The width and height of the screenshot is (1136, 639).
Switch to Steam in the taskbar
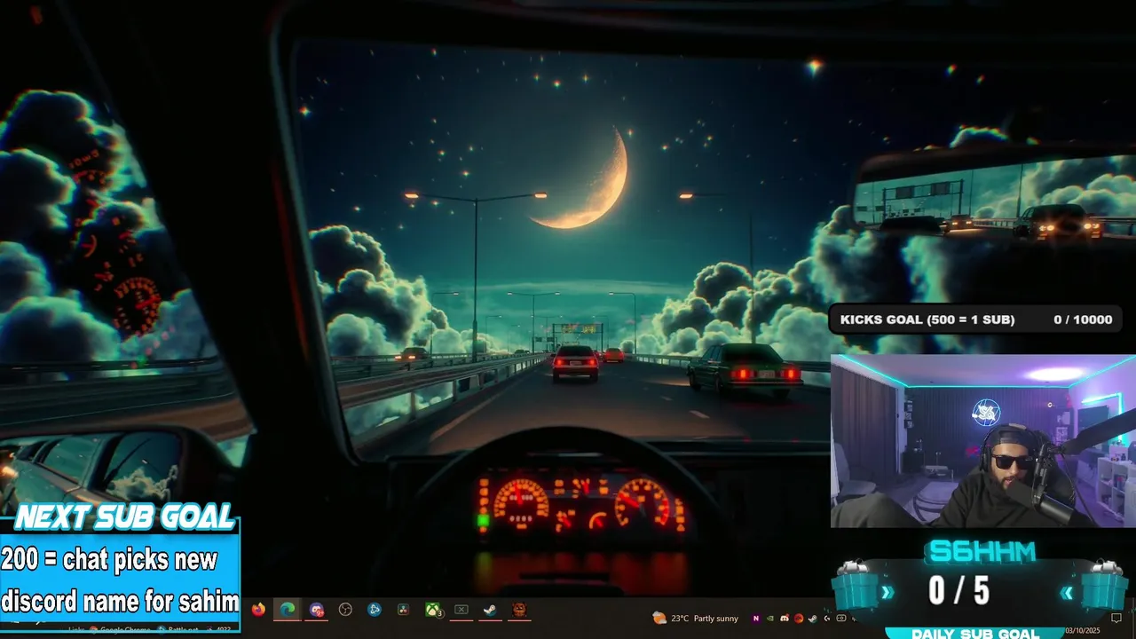point(490,610)
